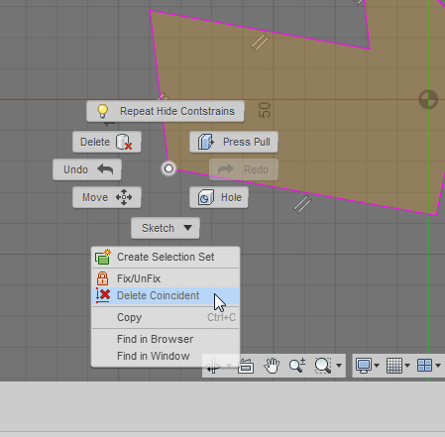Choose Find in Browser menu entry
Screen dimensions: 445x437
166,339
